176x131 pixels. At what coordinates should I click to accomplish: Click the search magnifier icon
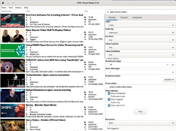[108, 12]
